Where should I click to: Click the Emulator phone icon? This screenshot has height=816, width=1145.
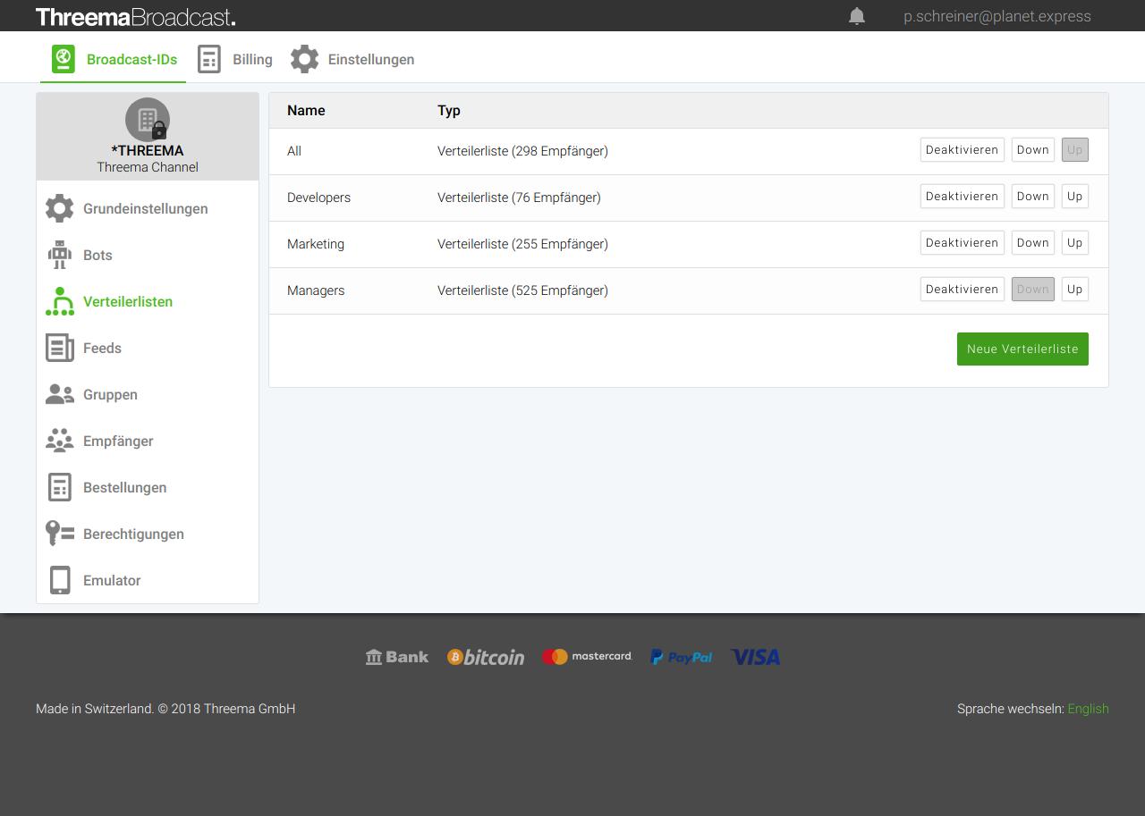coord(60,580)
